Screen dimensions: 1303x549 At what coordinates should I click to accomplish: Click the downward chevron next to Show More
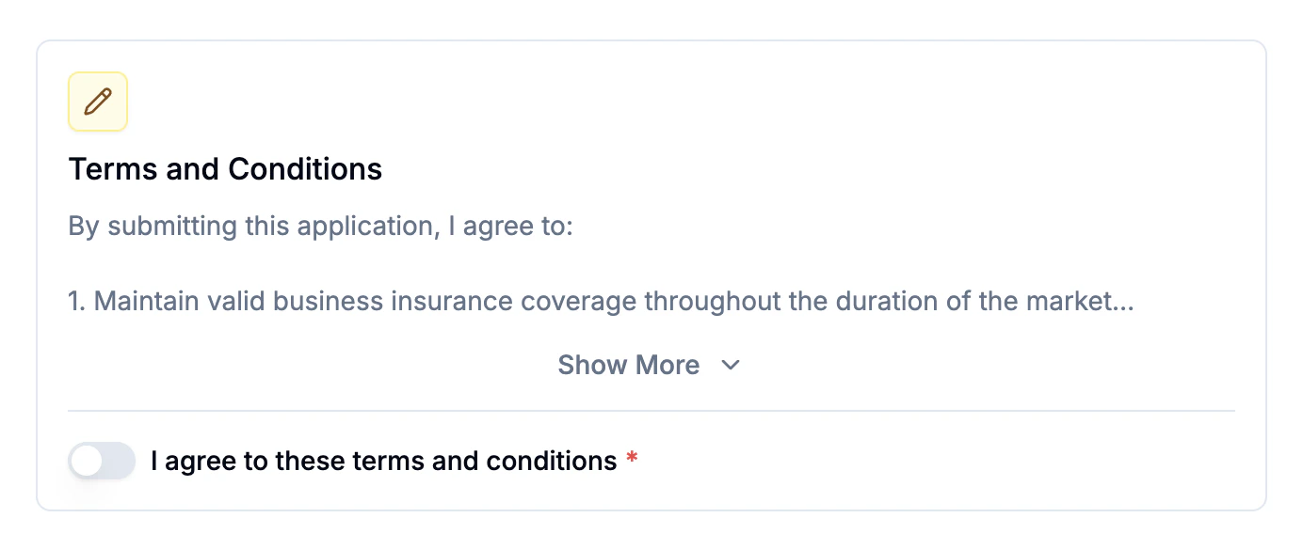coord(732,366)
